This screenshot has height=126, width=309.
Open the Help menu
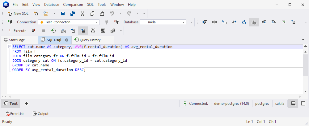(x=132, y=5)
